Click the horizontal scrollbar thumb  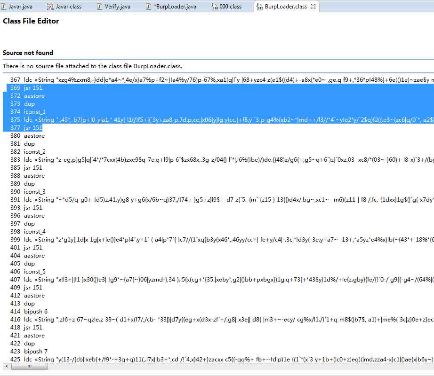[30, 366]
